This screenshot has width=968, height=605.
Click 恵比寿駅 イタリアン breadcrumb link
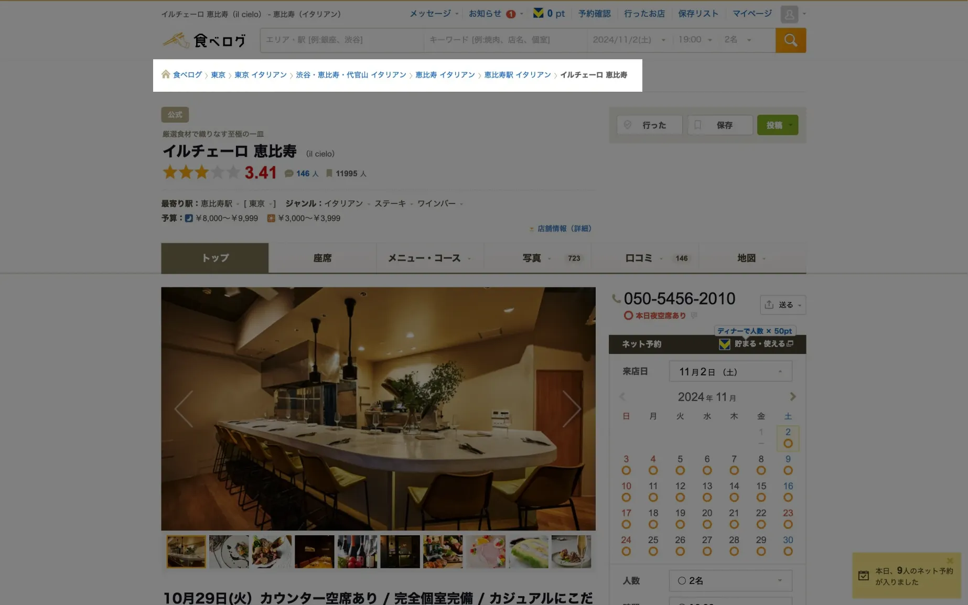[x=517, y=75]
